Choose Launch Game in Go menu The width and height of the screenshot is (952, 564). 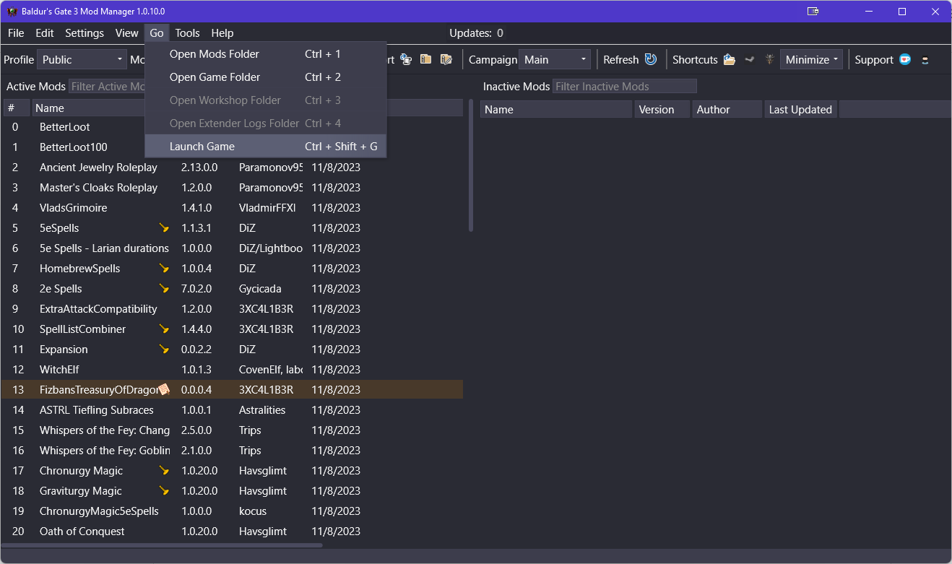point(266,147)
